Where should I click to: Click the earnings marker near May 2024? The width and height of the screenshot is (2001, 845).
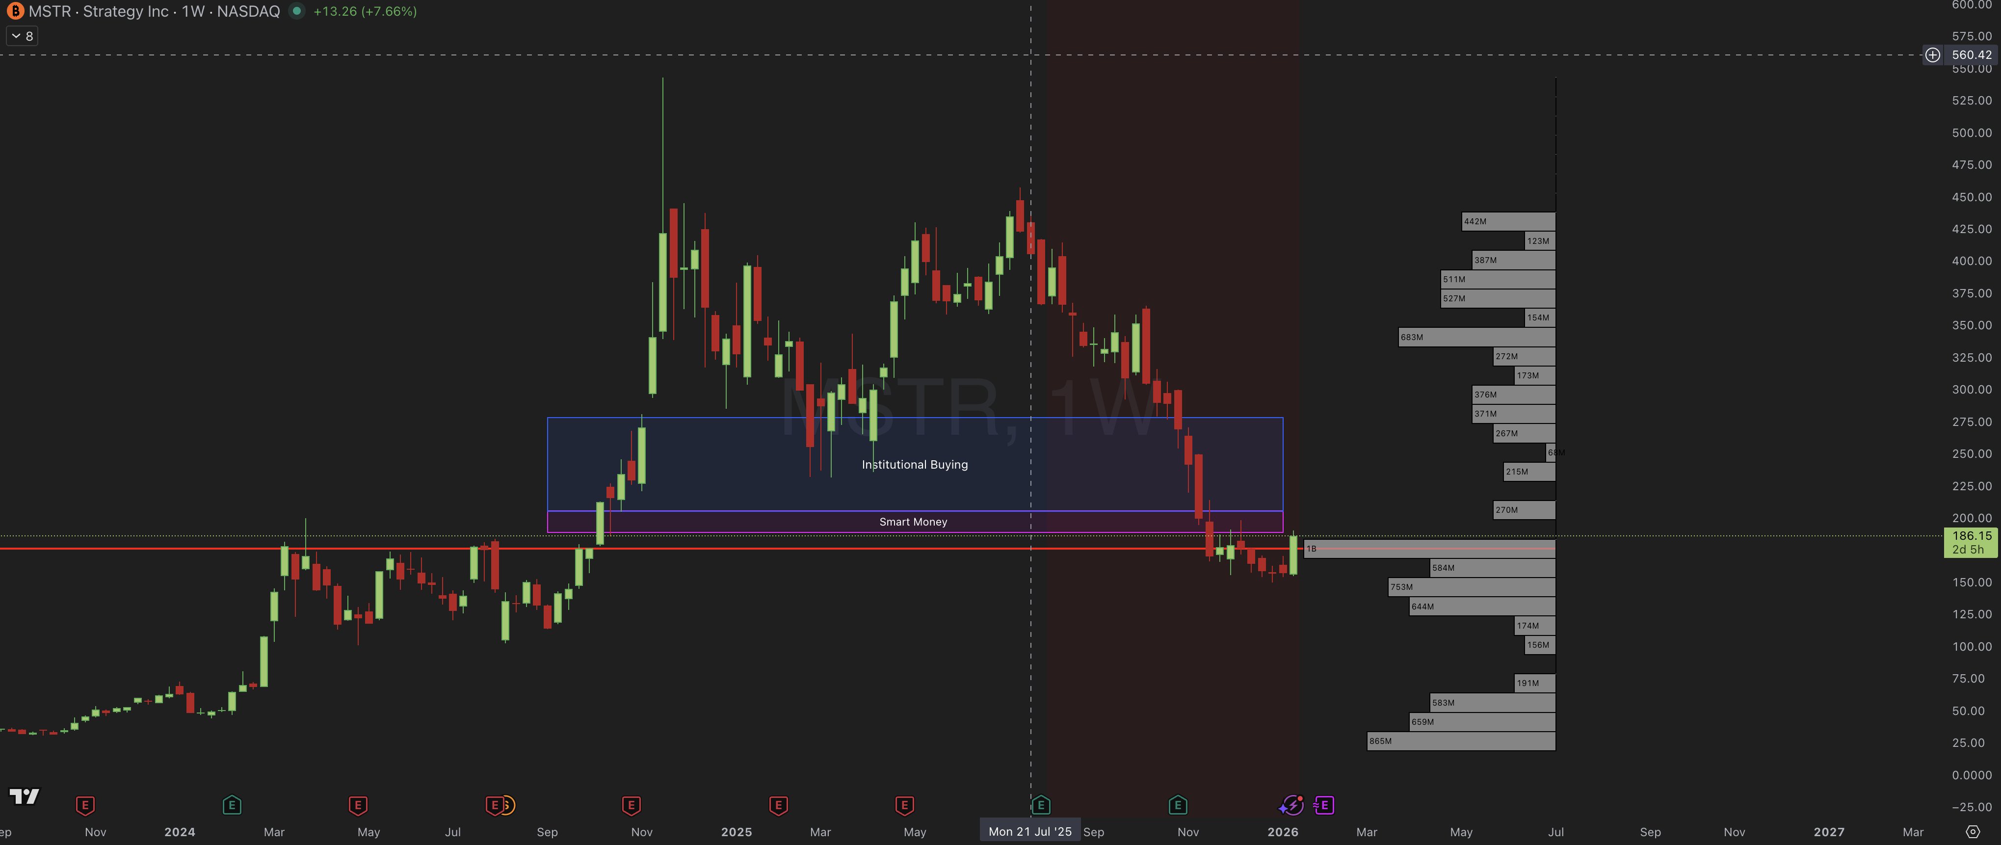(358, 805)
